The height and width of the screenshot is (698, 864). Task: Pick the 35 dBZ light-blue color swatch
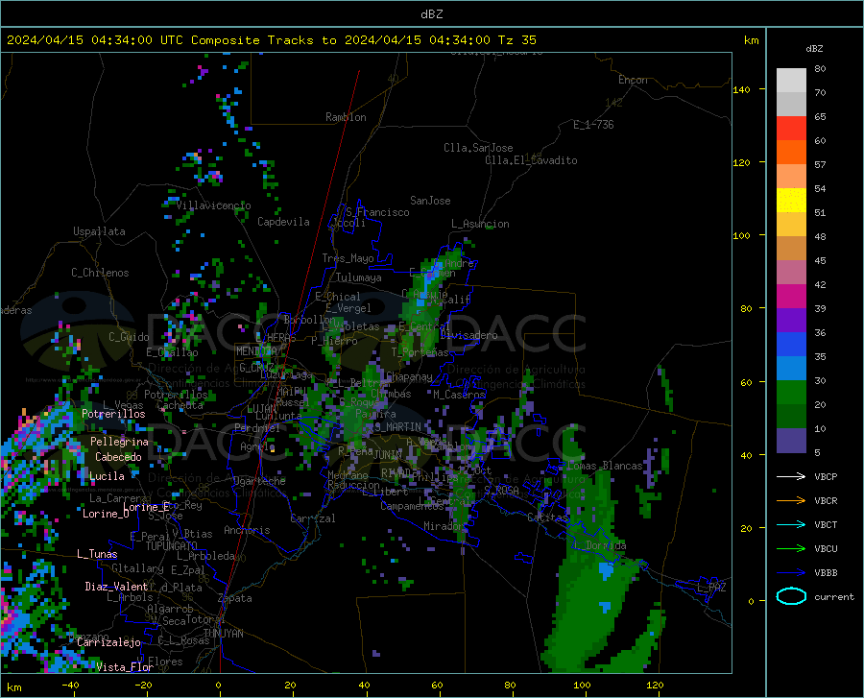point(791,369)
